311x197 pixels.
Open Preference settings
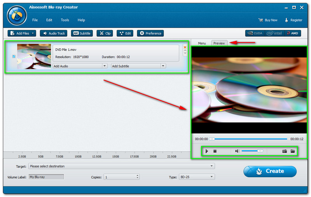click(150, 33)
